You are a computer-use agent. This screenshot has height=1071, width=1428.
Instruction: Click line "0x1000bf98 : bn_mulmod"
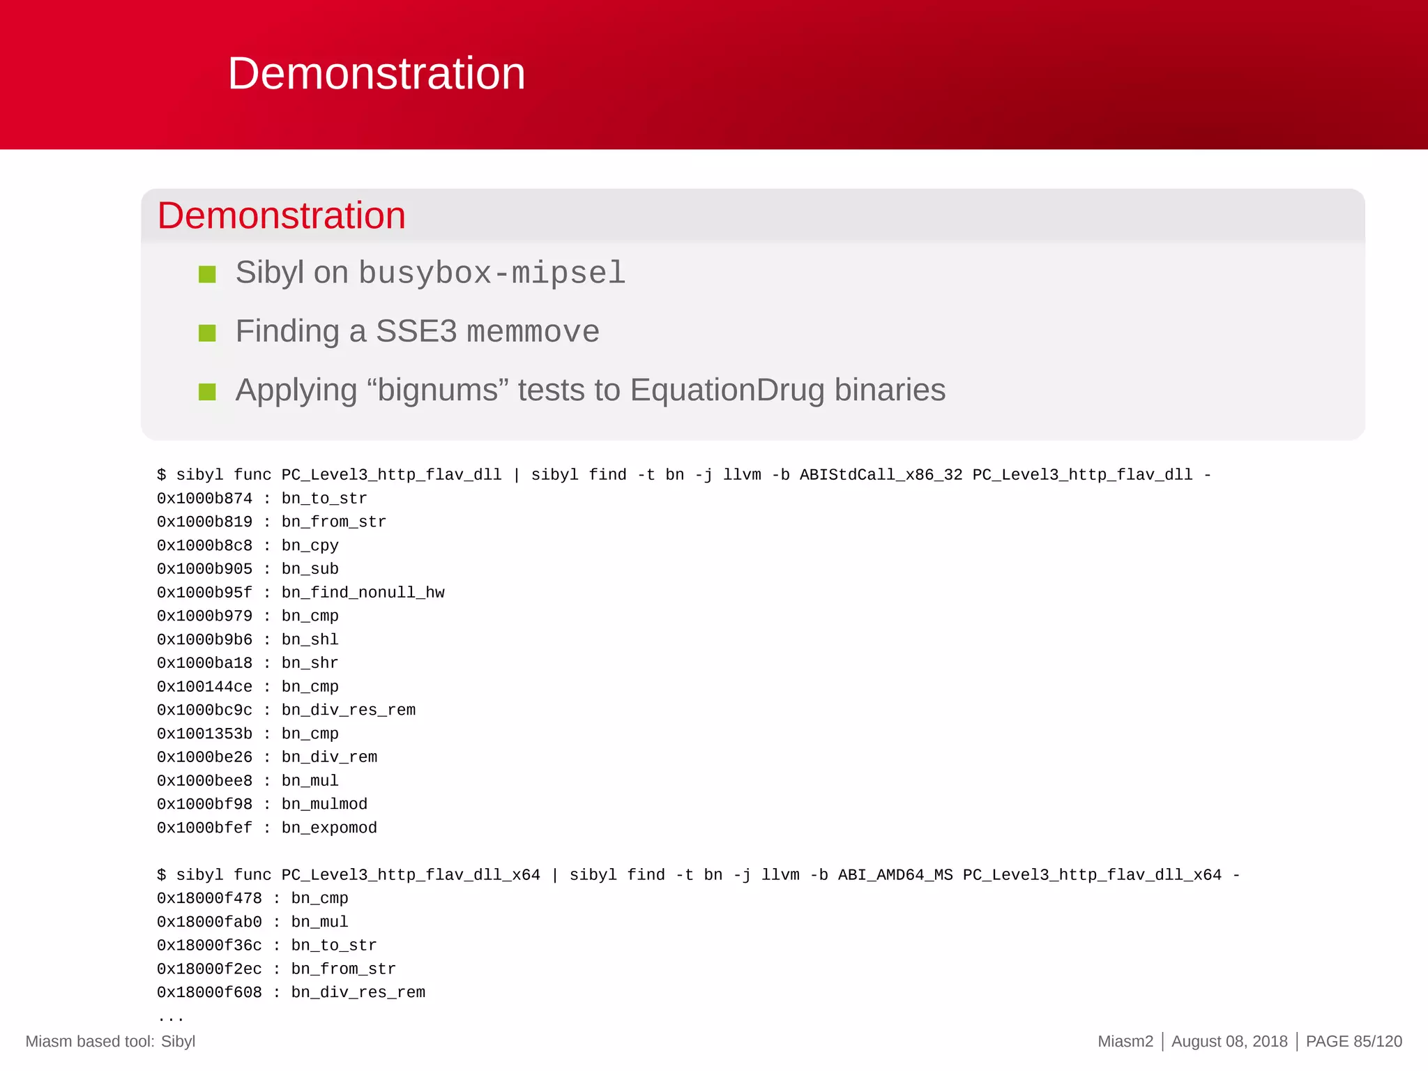(x=262, y=804)
